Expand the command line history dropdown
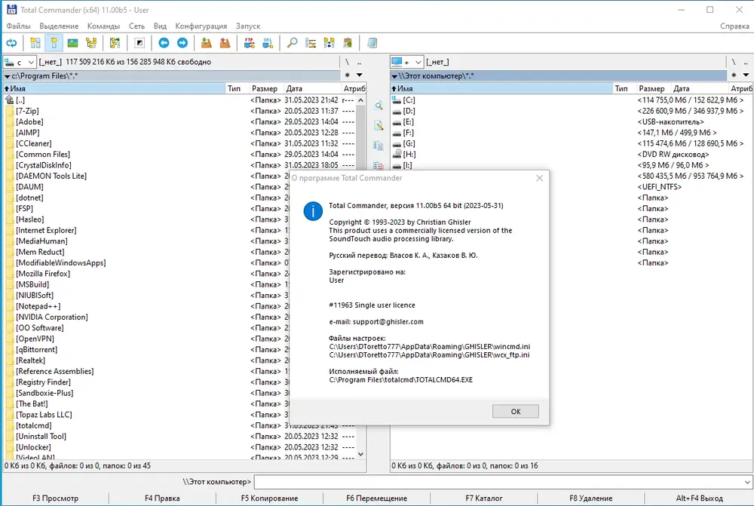 (x=746, y=482)
